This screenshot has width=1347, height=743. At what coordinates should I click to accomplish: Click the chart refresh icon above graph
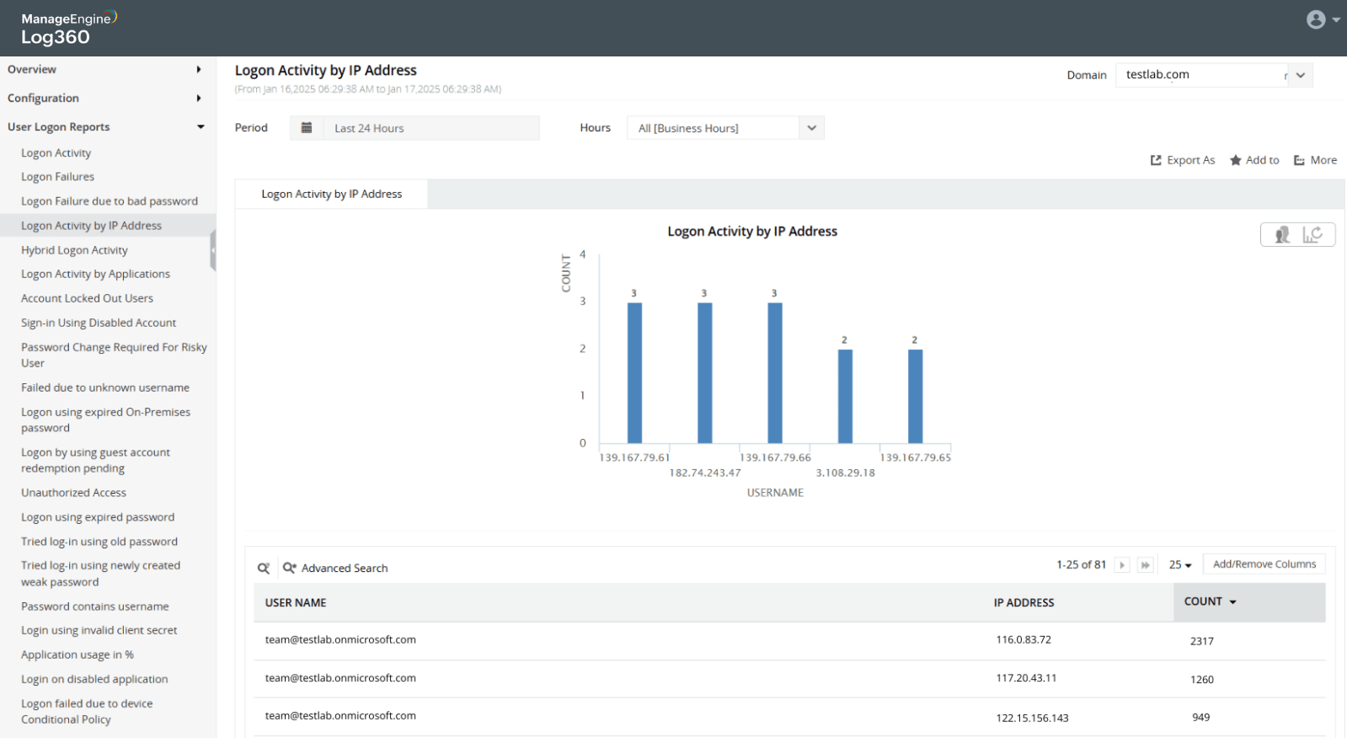1312,235
